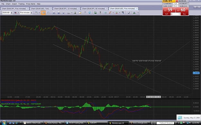The image size is (201, 125).
Task: Close the Chart (EUR/USD, Five minutes) tab
Action: (x=137, y=9)
